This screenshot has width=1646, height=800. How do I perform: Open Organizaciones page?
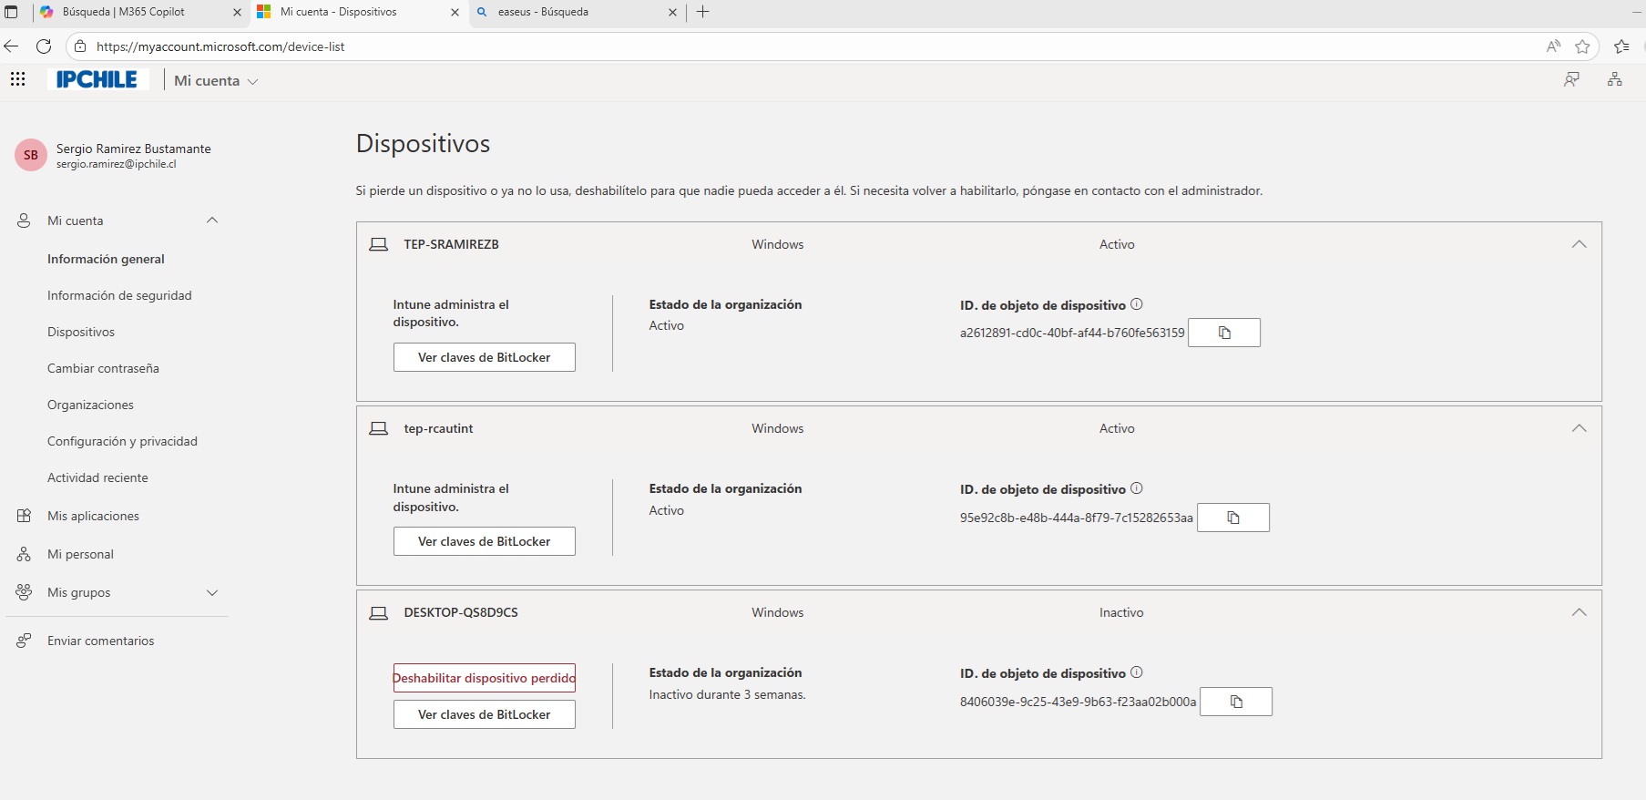pos(90,405)
